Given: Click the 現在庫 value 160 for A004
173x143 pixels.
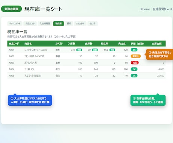Looking at the screenshot, I should [x=114, y=69].
